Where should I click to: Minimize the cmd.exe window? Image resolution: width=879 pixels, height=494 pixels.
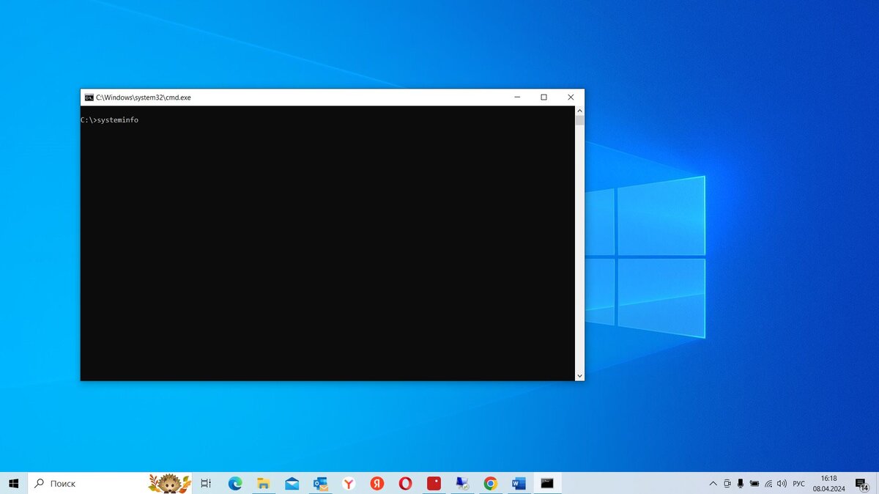(x=517, y=97)
